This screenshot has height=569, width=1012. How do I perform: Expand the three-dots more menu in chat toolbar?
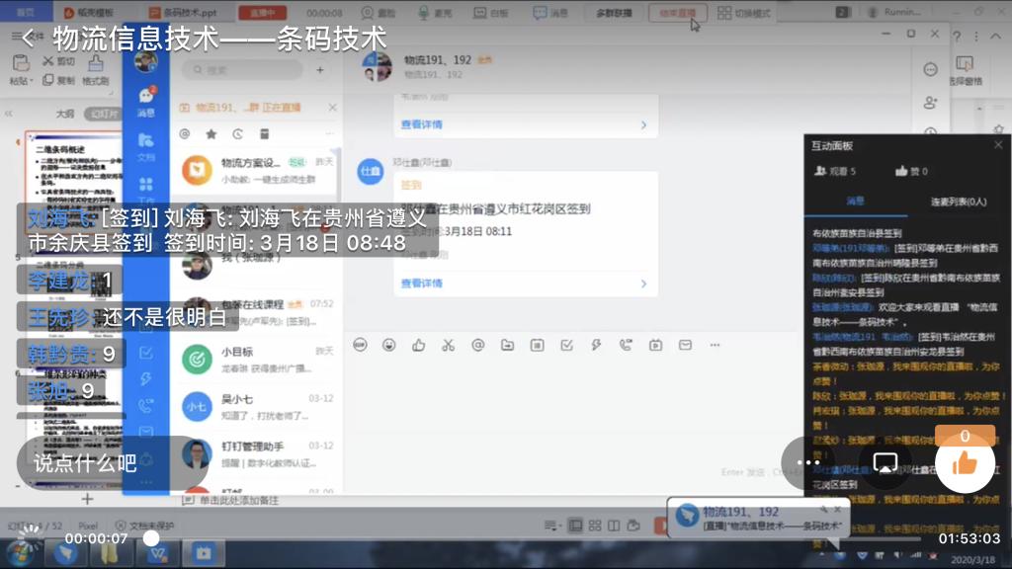(715, 345)
